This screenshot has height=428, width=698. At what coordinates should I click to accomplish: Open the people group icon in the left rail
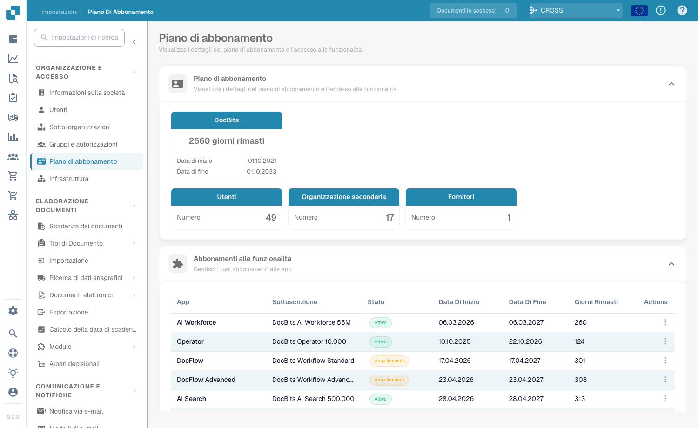[13, 156]
